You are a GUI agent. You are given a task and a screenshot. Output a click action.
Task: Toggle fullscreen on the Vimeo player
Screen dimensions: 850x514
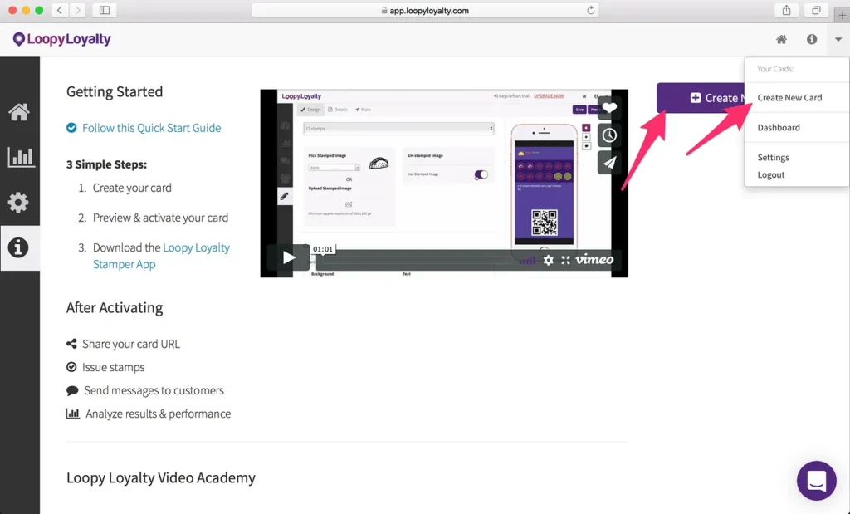(x=565, y=260)
